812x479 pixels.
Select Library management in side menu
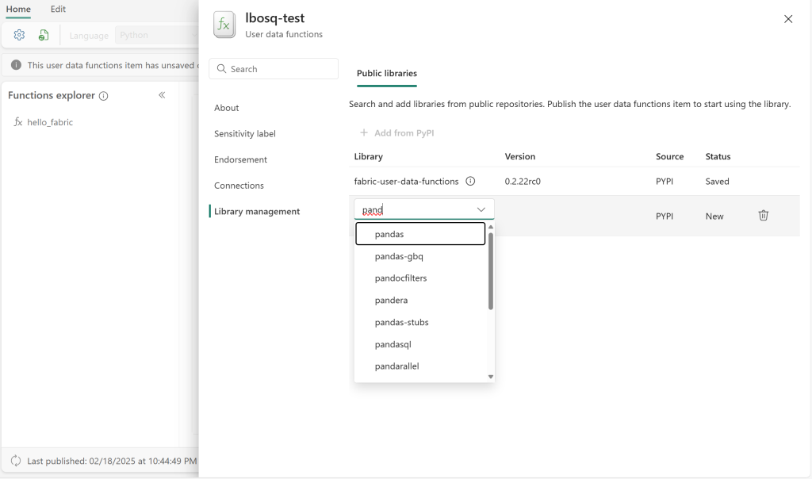tap(257, 211)
